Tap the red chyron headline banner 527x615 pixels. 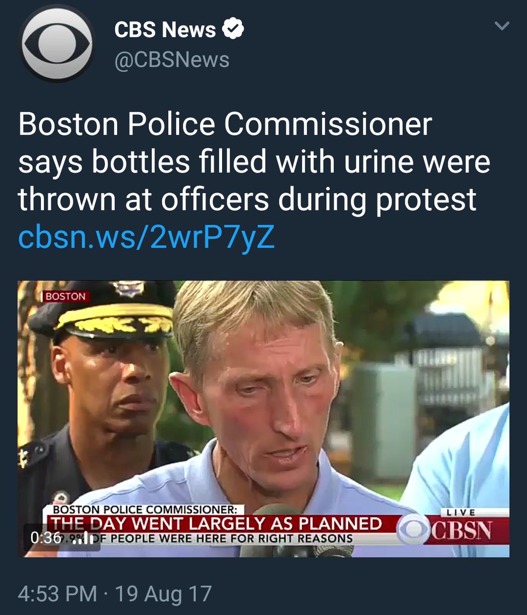[x=217, y=524]
